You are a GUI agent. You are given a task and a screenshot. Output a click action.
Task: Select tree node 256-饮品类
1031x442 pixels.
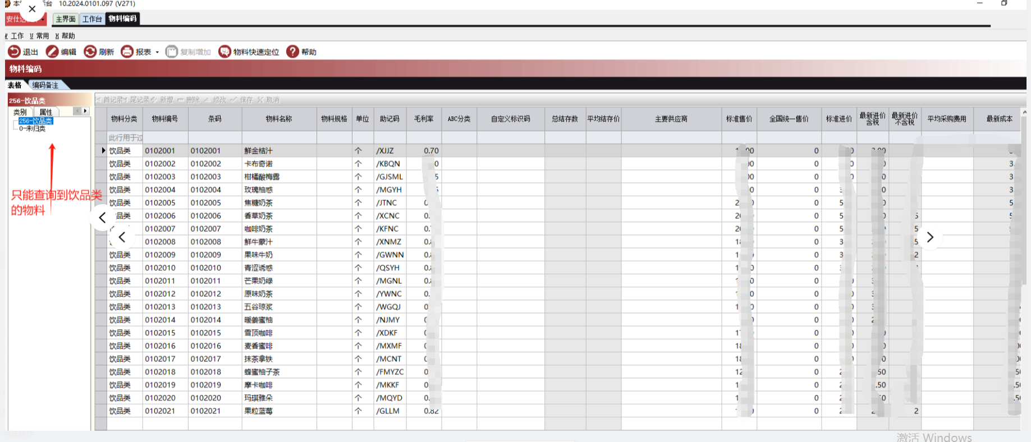coord(35,121)
